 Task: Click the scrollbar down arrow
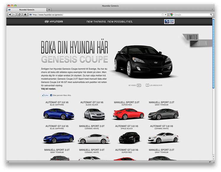point(213,159)
